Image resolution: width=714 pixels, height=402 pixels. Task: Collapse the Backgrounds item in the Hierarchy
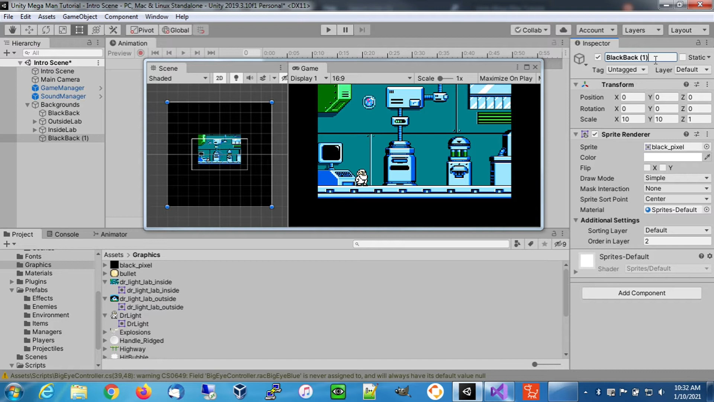click(x=28, y=105)
